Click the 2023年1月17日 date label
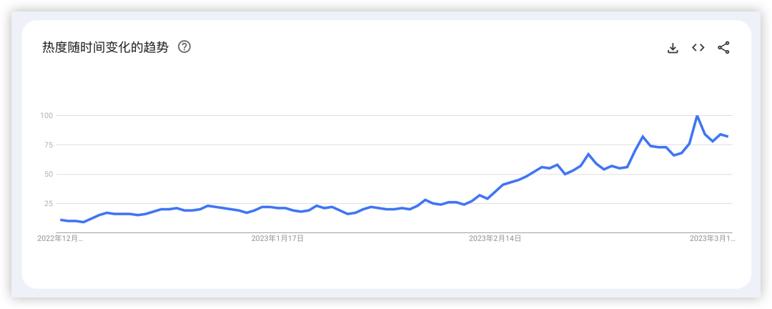 coord(277,239)
